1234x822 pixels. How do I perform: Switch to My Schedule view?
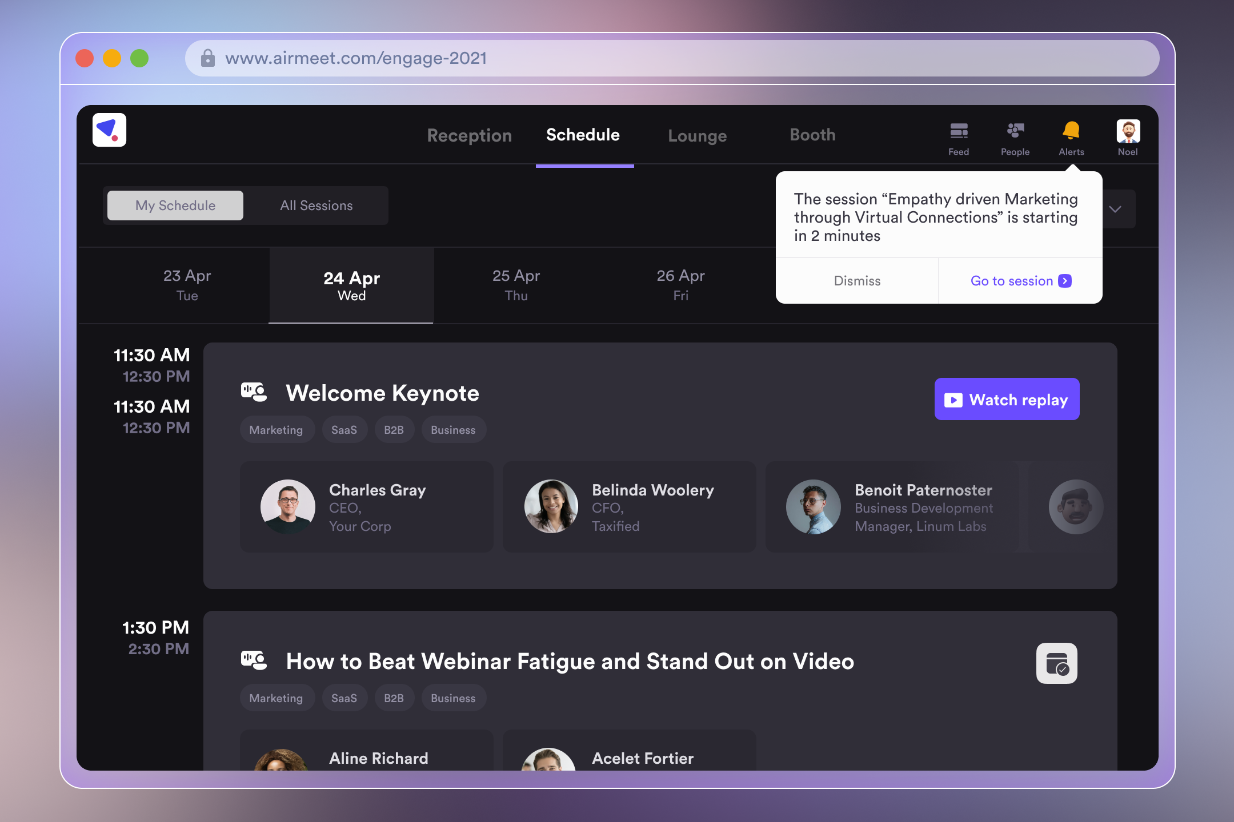click(175, 205)
